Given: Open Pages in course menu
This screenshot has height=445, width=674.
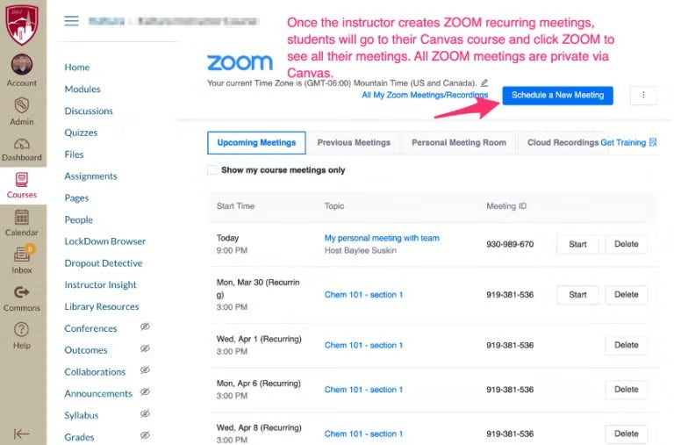Looking at the screenshot, I should [x=76, y=198].
